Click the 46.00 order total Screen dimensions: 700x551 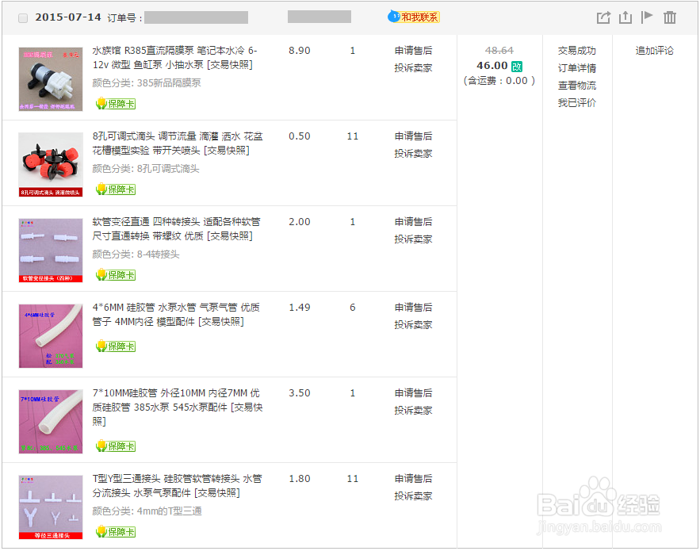[x=492, y=66]
